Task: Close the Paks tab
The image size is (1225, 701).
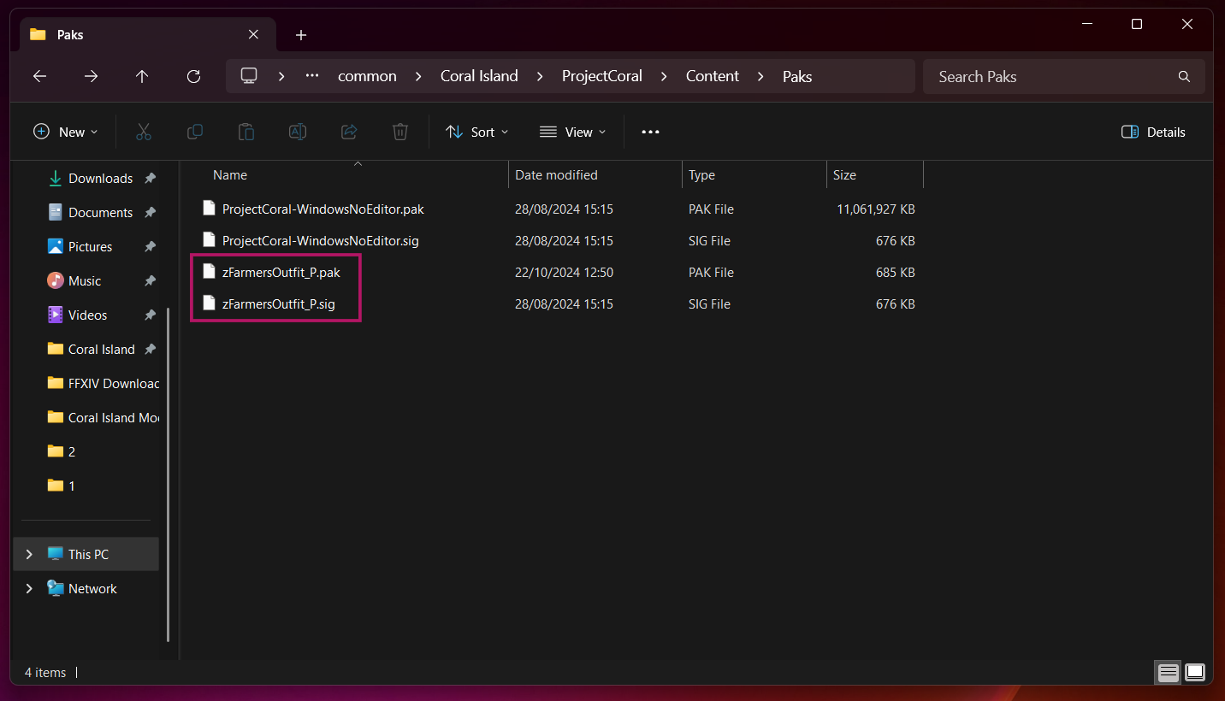Action: [253, 34]
